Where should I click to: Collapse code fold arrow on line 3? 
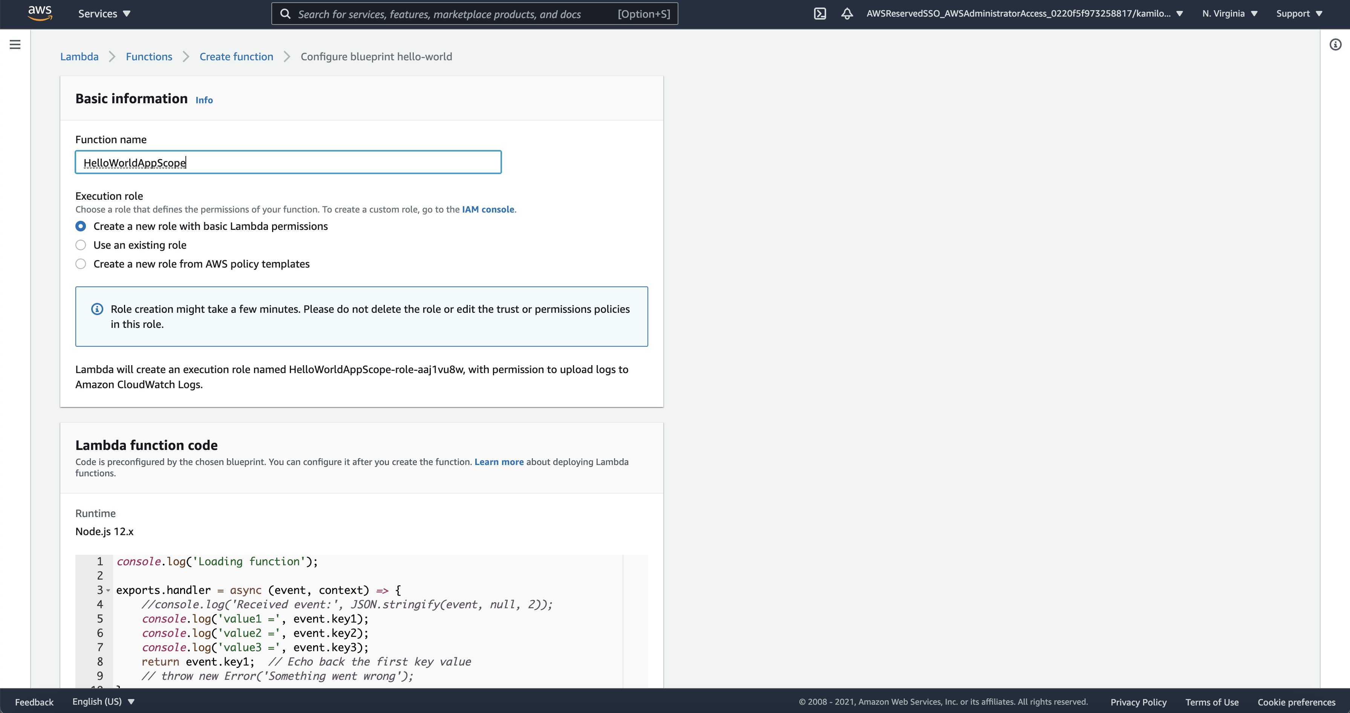point(109,591)
